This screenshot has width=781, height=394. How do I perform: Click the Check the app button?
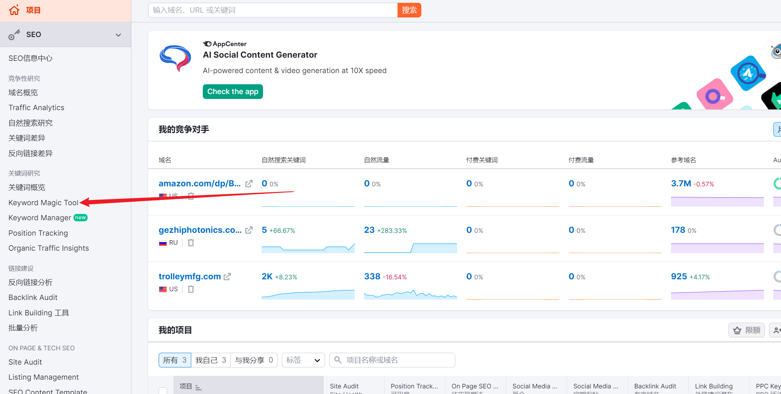click(x=233, y=91)
